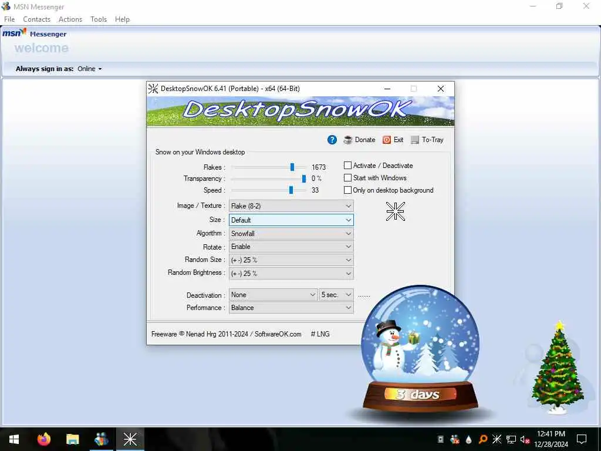
Task: Open the network tray icon
Action: click(x=511, y=439)
